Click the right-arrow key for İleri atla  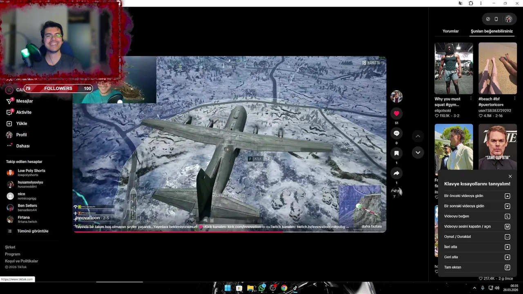(507, 247)
